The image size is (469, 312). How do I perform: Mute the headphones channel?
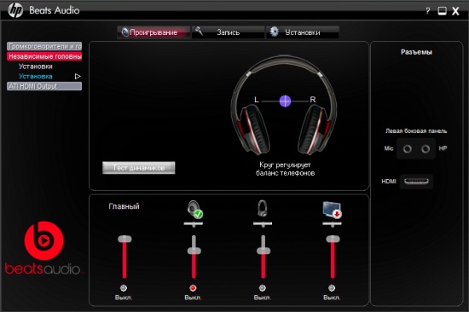(x=263, y=288)
